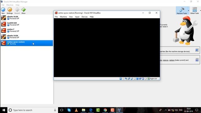This screenshot has width=201, height=113.
Task: Open Devices menu in the VM window
Action: pos(84,17)
